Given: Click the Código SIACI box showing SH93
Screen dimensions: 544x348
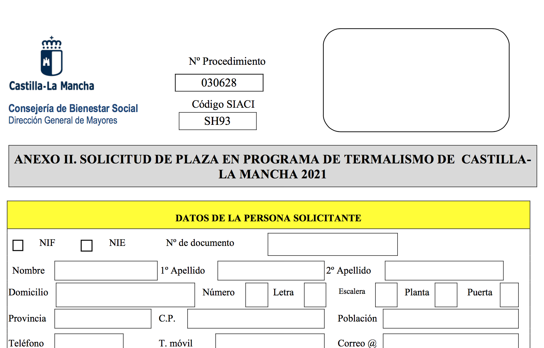Looking at the screenshot, I should 217,121.
